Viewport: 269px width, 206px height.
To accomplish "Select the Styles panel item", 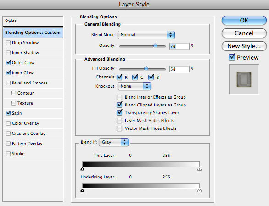I will click(33, 21).
